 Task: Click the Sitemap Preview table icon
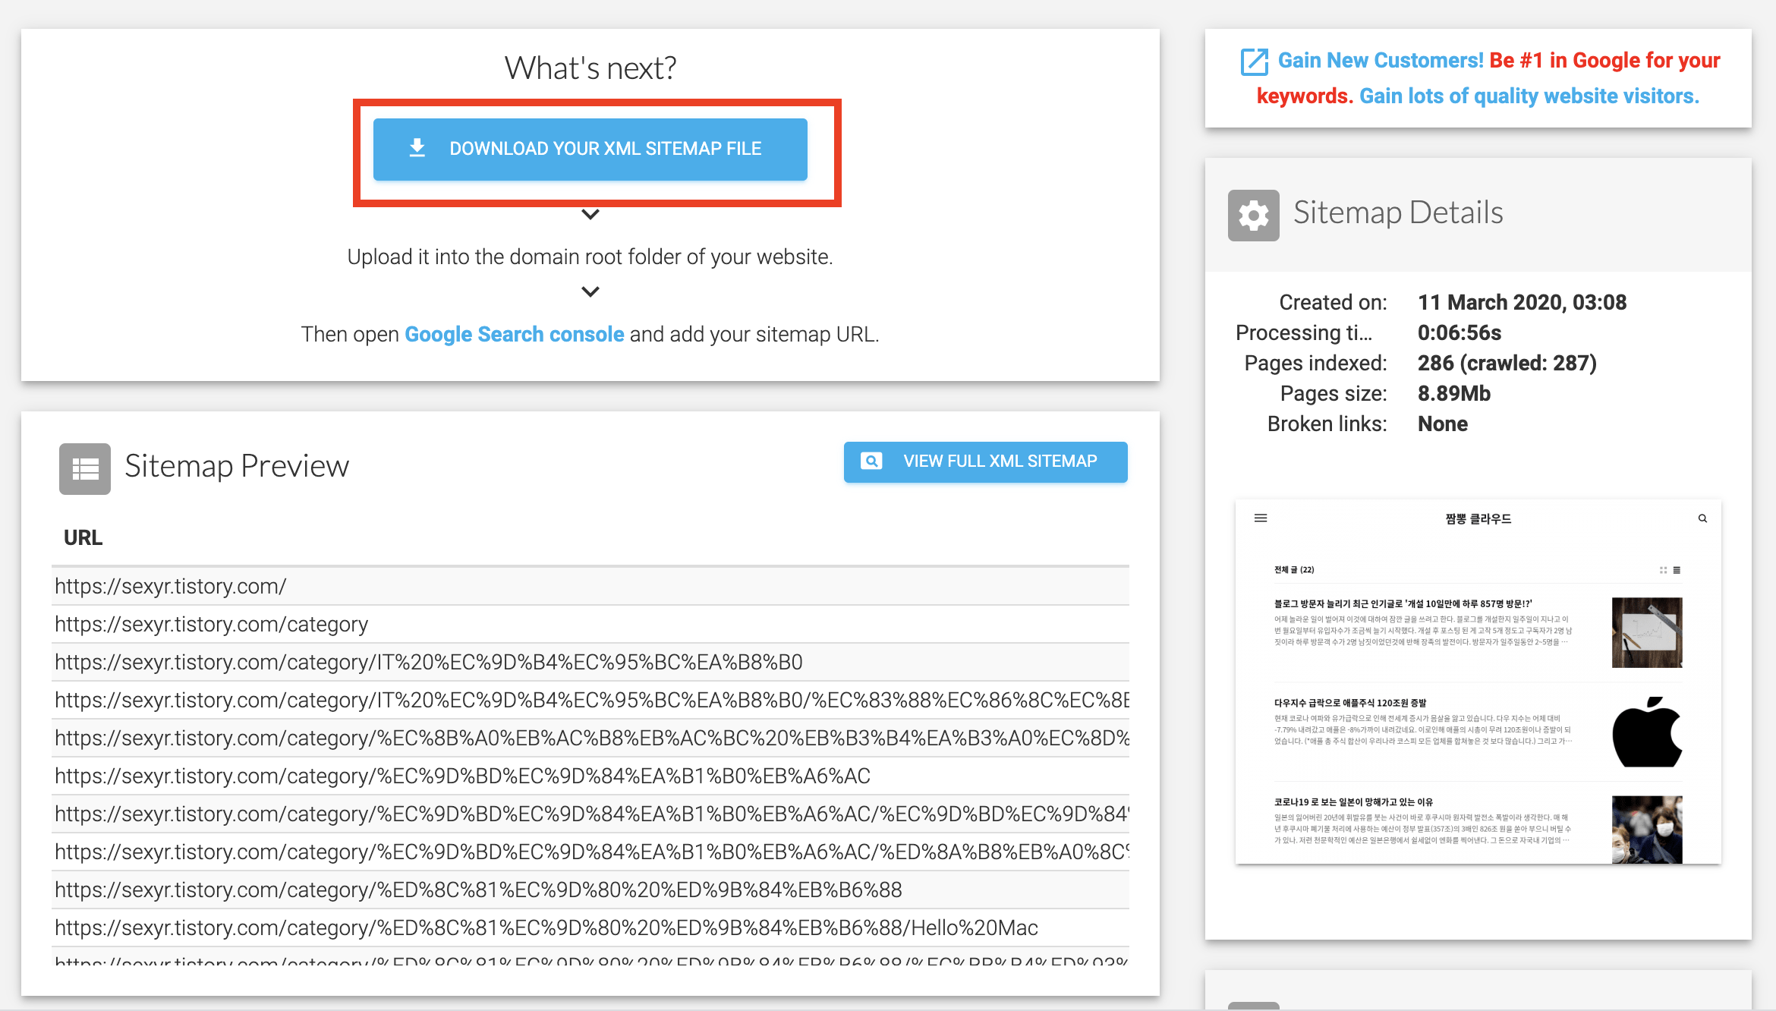pyautogui.click(x=85, y=469)
